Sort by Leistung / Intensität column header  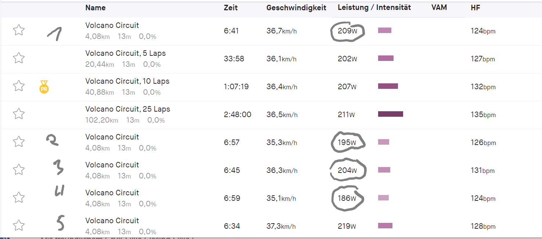[374, 7]
